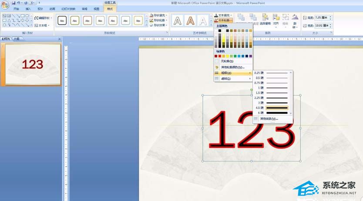Screen dimensions: 363x201
Task: Open the 视图 (View) ribbon tab
Action: pyautogui.click(x=97, y=9)
